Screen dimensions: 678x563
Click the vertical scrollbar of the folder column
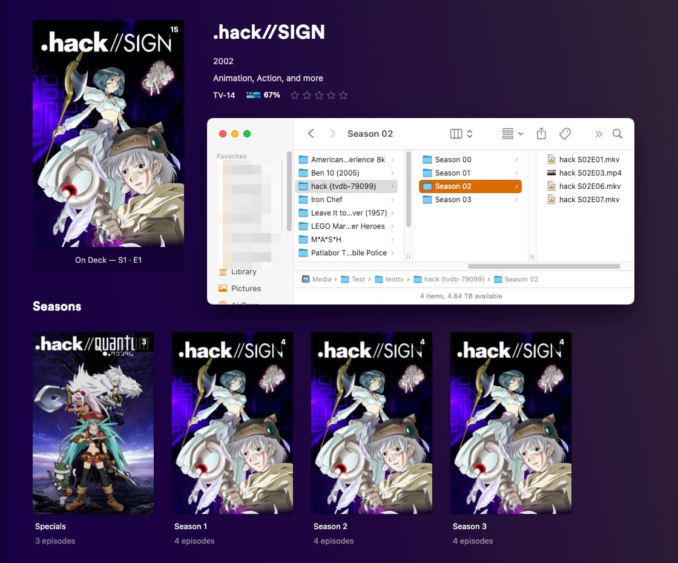[408, 188]
